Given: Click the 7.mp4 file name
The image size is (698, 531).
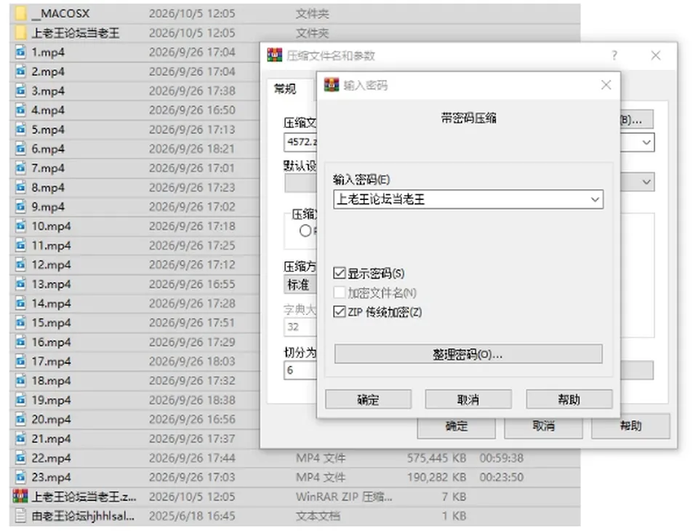Looking at the screenshot, I should (x=48, y=168).
